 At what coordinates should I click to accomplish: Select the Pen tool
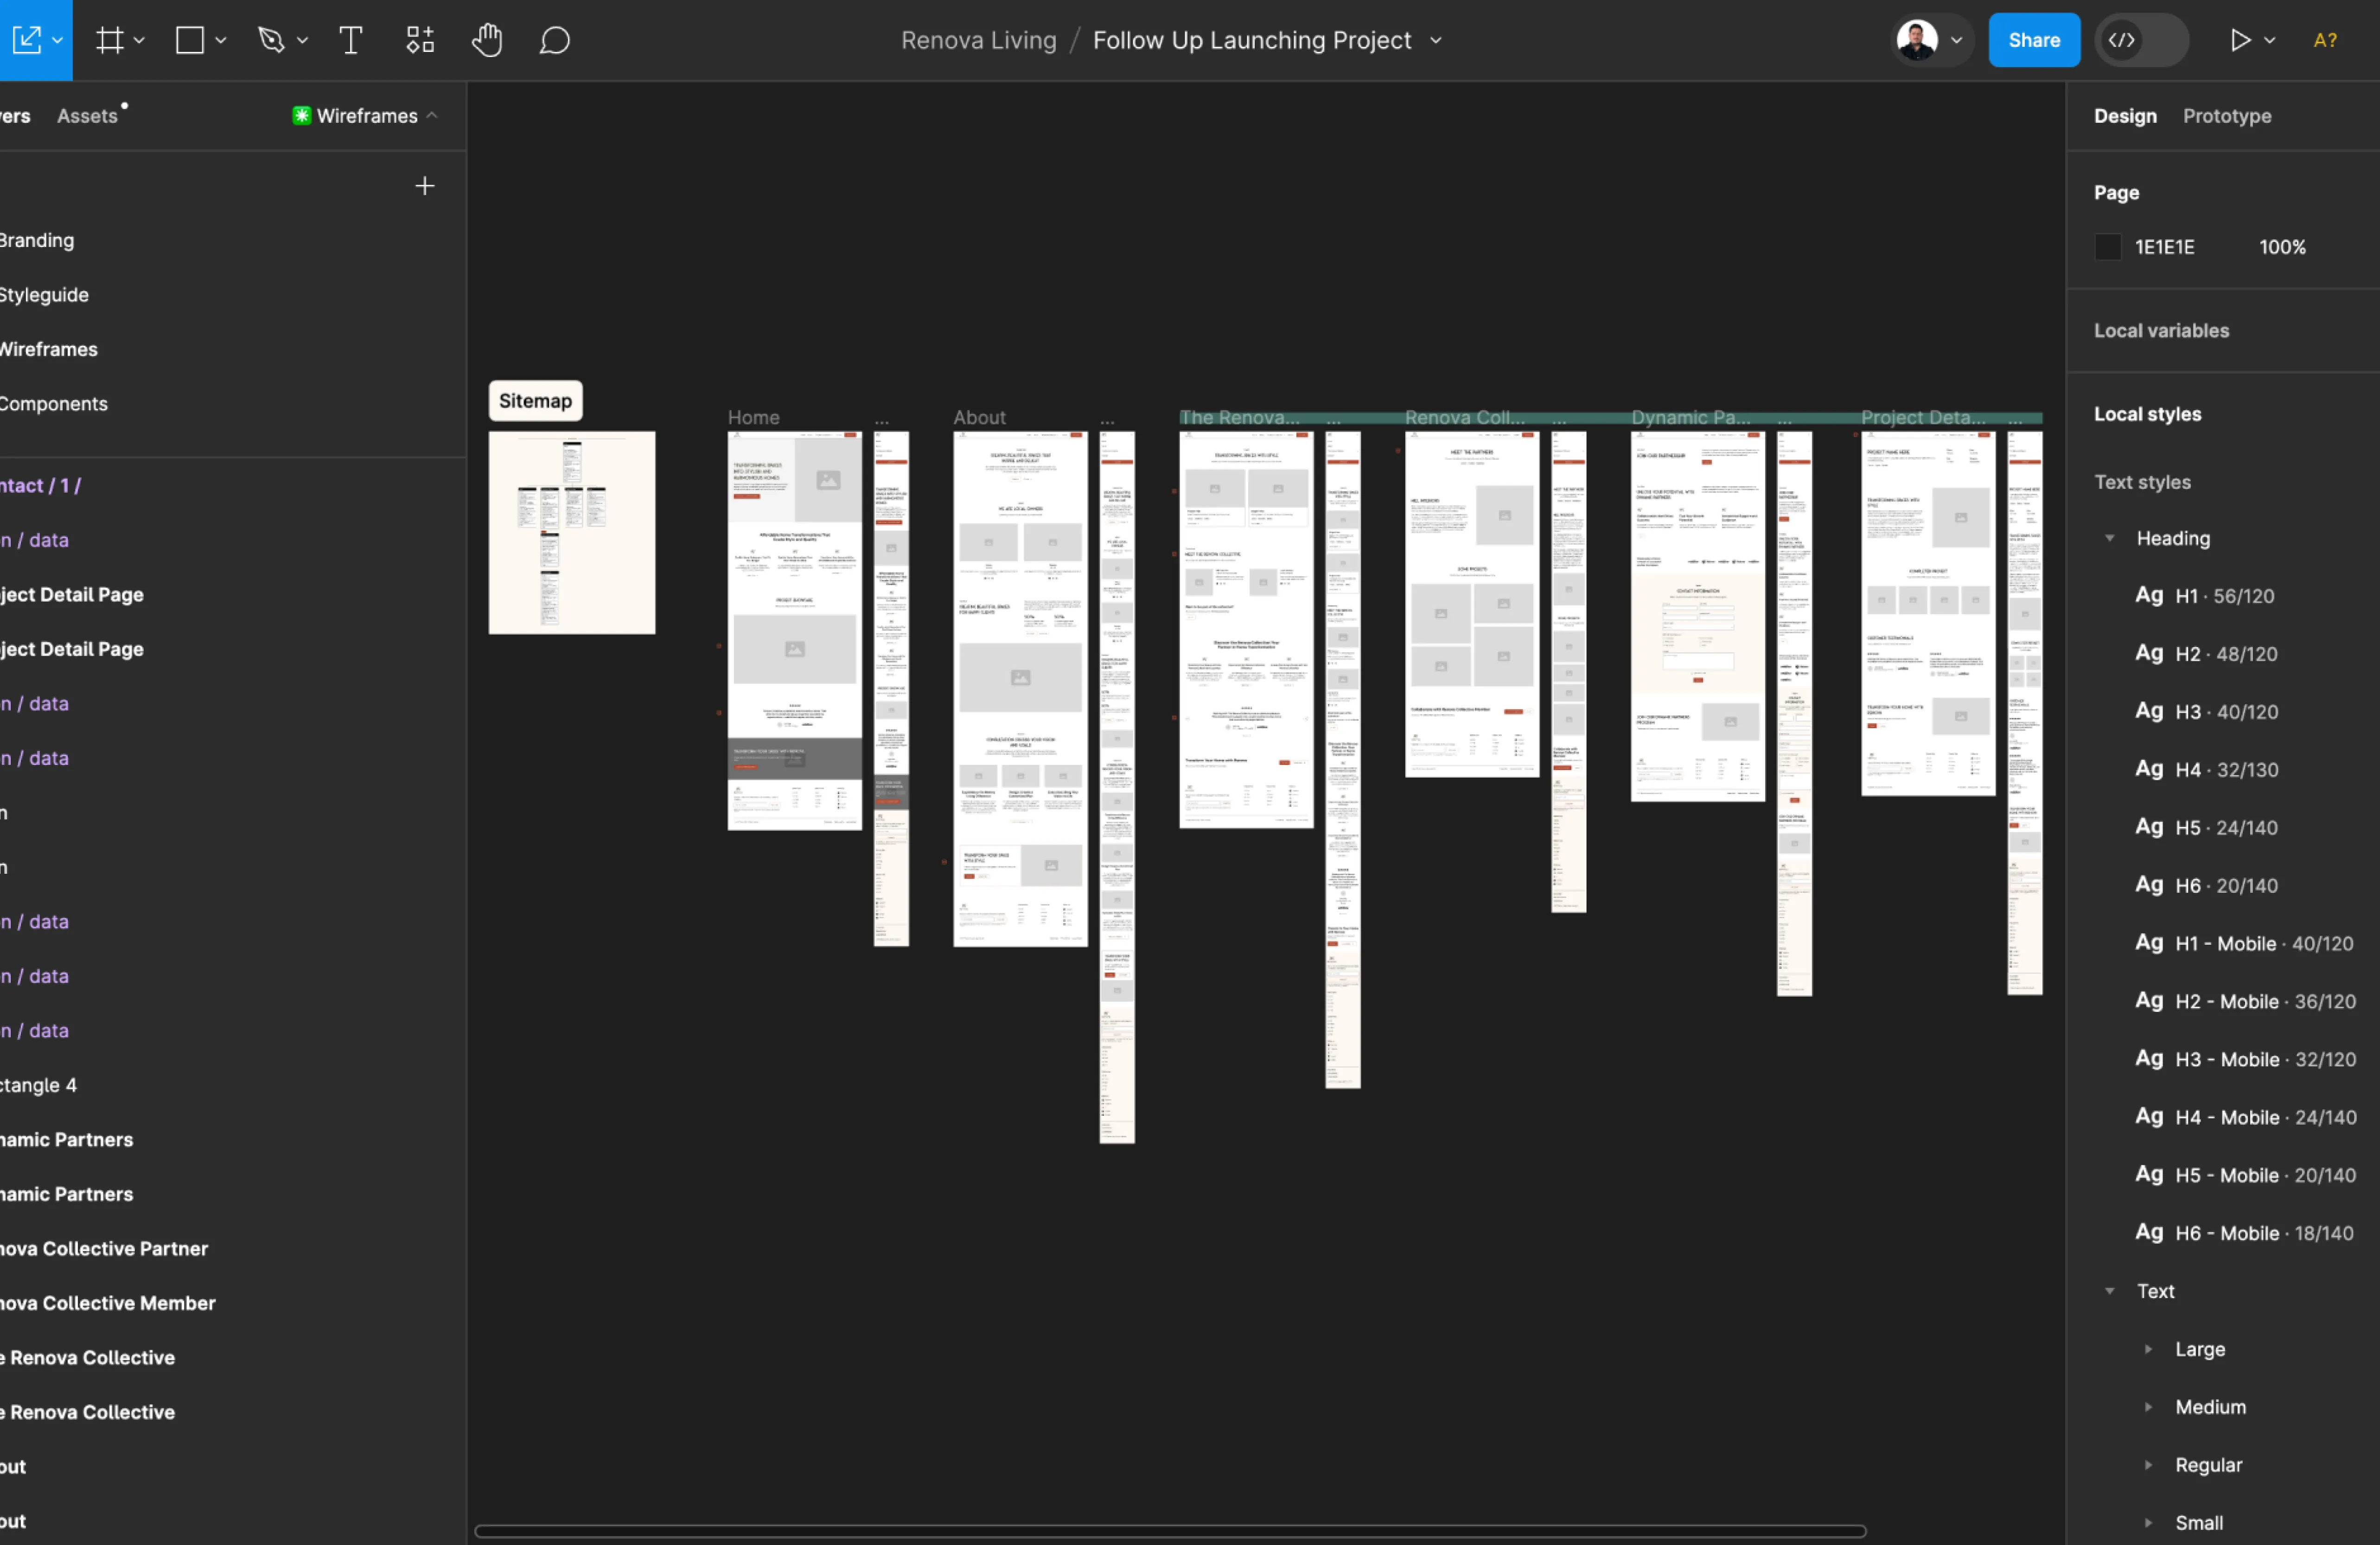tap(271, 40)
